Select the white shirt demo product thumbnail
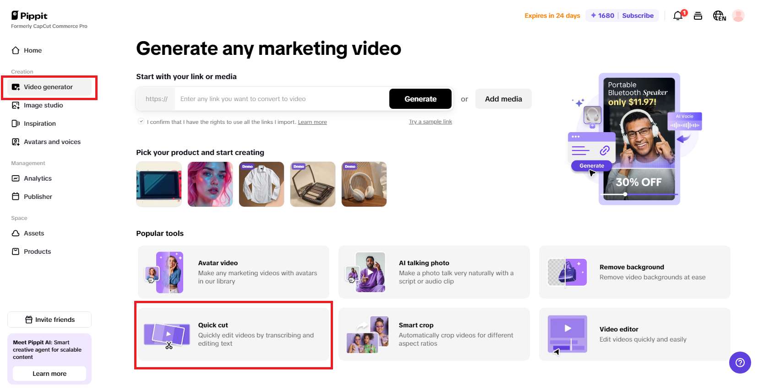Image resolution: width=769 pixels, height=390 pixels. [262, 184]
